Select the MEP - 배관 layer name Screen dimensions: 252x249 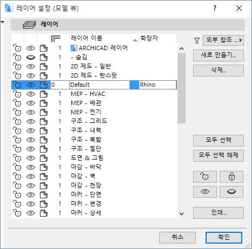86,103
